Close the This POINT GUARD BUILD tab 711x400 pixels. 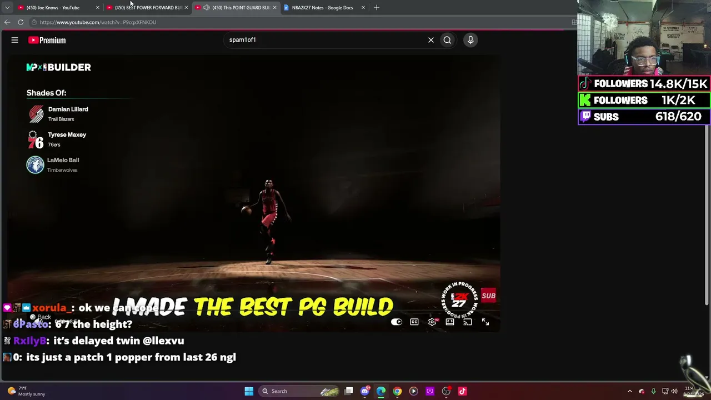(274, 7)
